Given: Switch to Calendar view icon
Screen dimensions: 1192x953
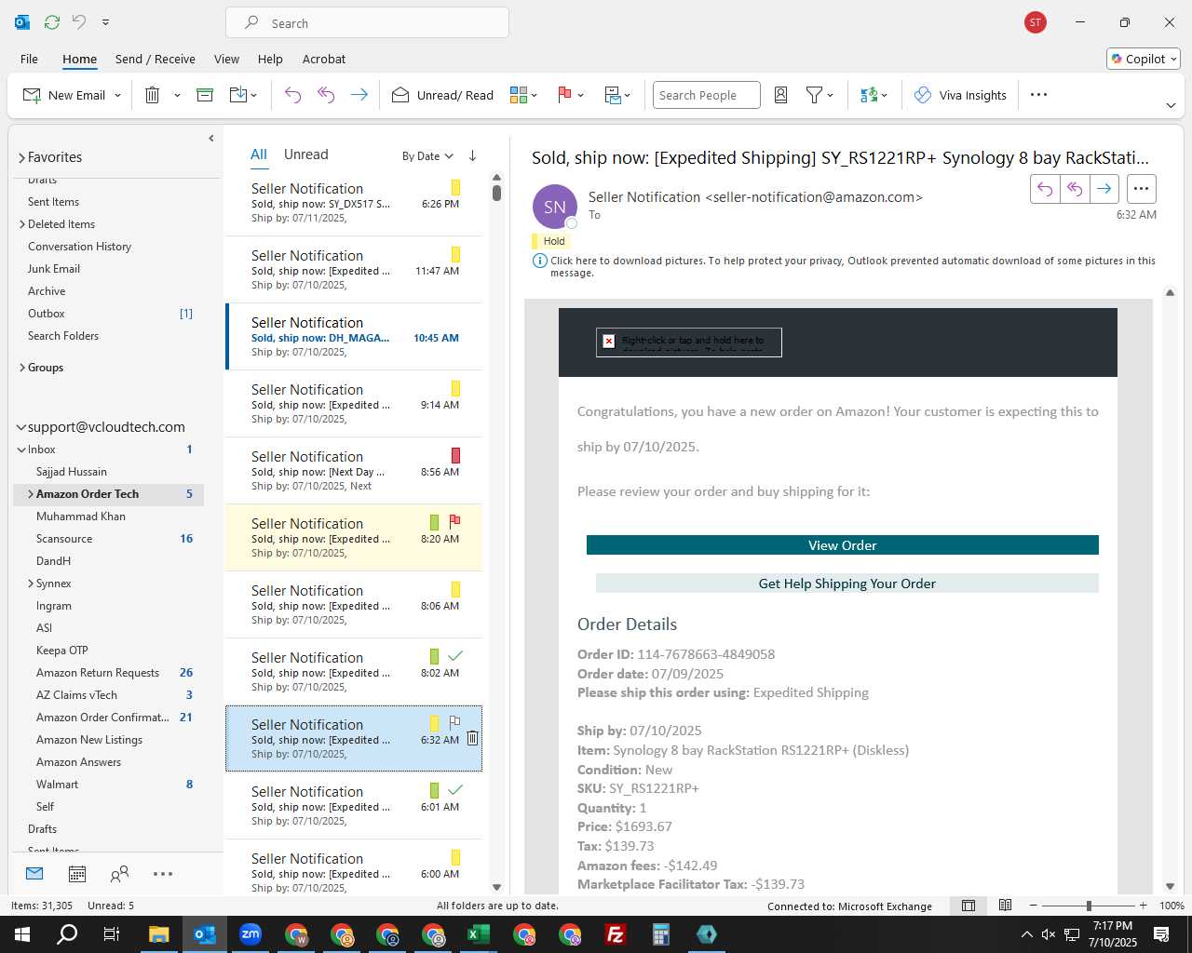Looking at the screenshot, I should [77, 874].
